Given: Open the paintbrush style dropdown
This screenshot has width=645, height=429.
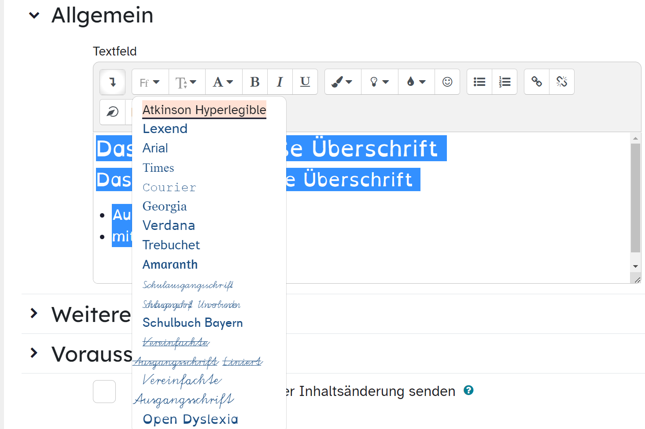Looking at the screenshot, I should pyautogui.click(x=343, y=82).
